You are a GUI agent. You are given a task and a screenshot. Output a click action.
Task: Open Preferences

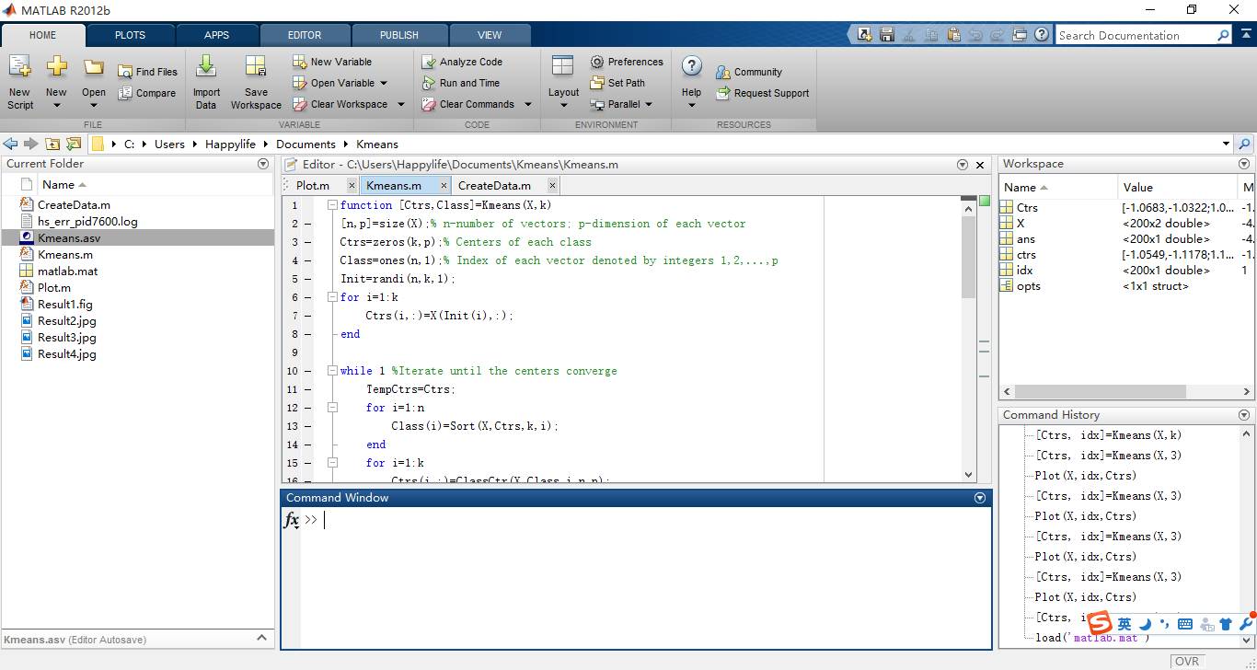[627, 62]
